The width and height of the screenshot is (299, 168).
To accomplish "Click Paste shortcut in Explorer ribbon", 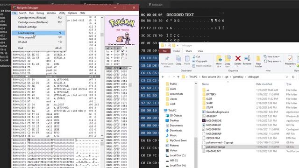I will [x=202, y=66].
